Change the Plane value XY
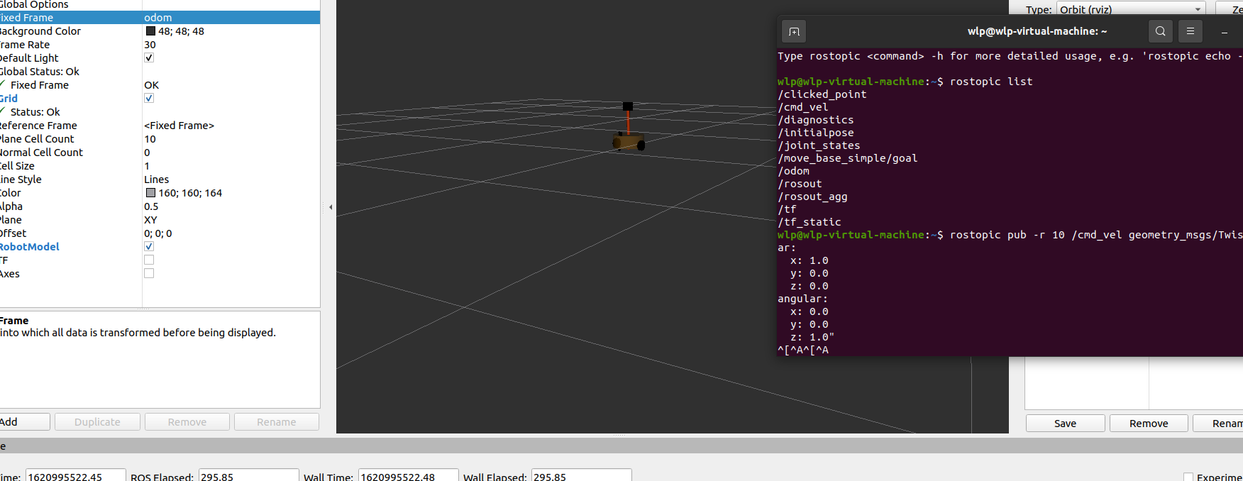The height and width of the screenshot is (481, 1243). point(150,220)
